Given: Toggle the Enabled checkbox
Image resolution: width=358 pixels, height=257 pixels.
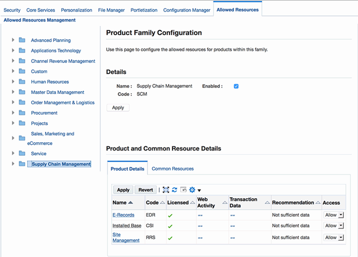Looking at the screenshot, I should point(236,86).
